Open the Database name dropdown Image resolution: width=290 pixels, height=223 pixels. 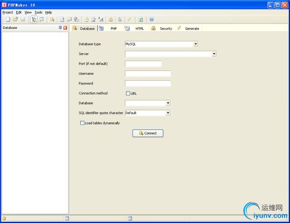pyautogui.click(x=168, y=103)
